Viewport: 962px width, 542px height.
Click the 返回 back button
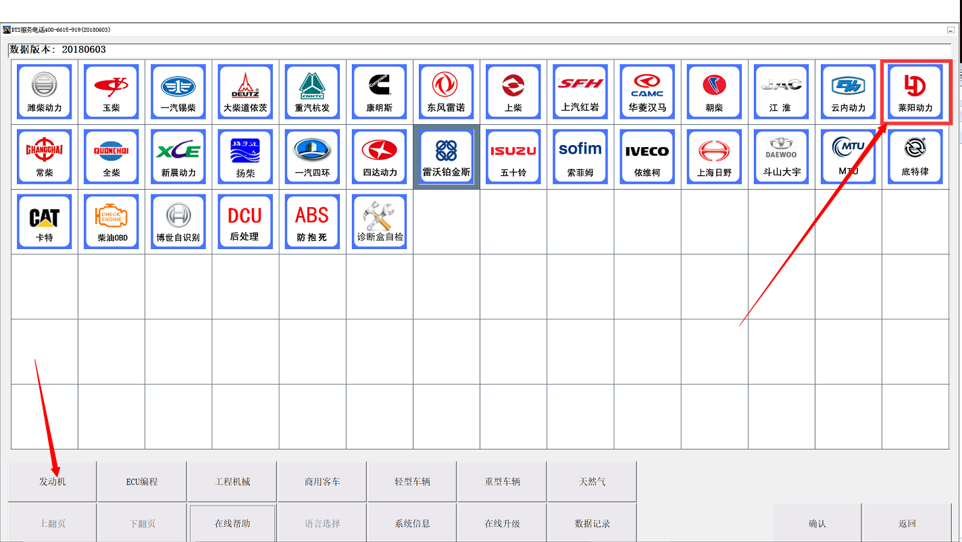(x=907, y=523)
